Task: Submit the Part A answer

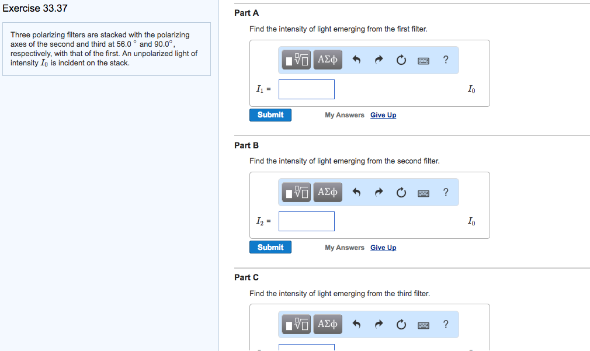Action: pyautogui.click(x=270, y=115)
